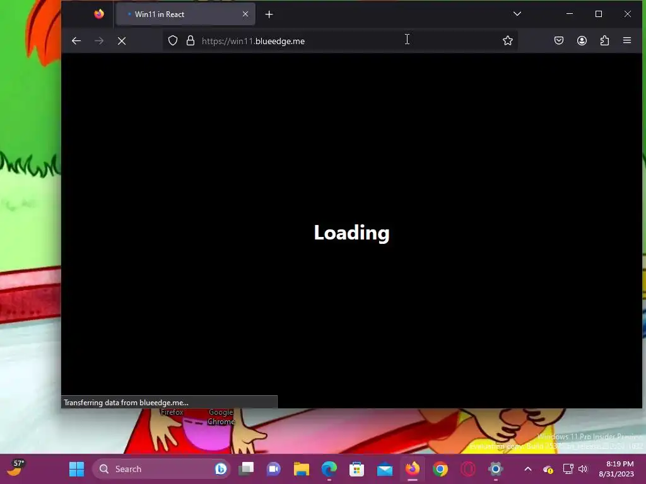Expand the hidden tray icons chevron
Viewport: 646px width, 484px height.
pos(528,469)
